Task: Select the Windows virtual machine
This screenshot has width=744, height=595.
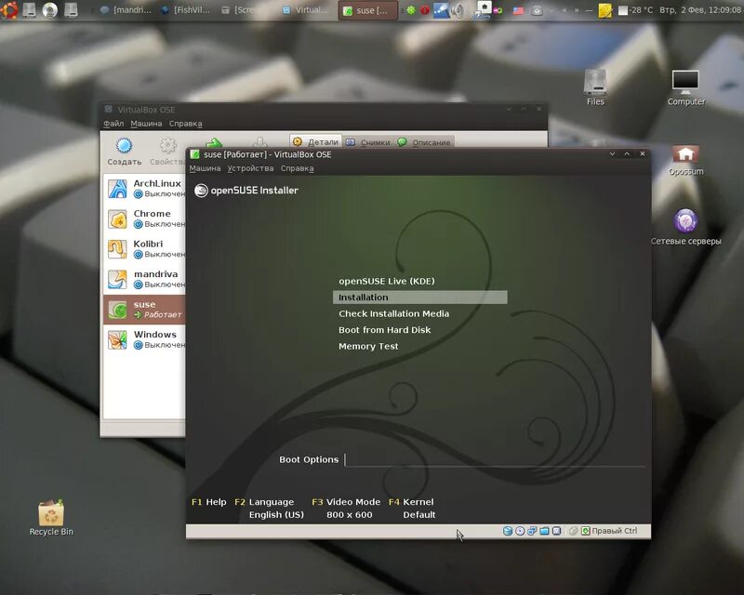Action: 144,339
